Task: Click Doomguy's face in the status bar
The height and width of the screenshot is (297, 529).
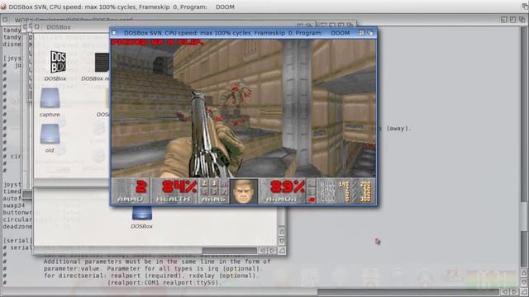Action: coord(244,191)
